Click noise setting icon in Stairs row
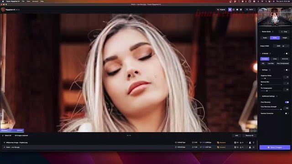292x164 pixels. (235, 147)
